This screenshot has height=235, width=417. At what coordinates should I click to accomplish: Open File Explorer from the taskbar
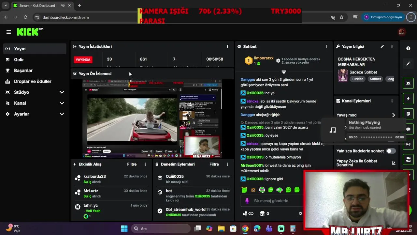coord(221,228)
